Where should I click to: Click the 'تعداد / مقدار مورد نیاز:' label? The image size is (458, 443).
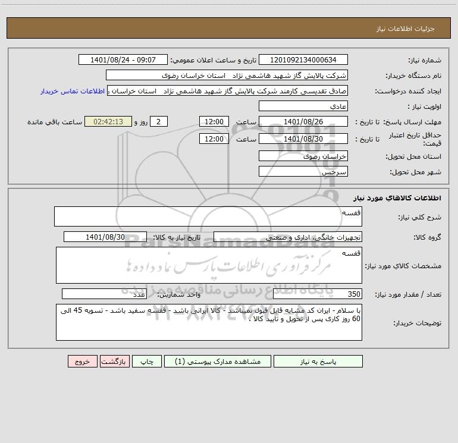click(x=408, y=295)
